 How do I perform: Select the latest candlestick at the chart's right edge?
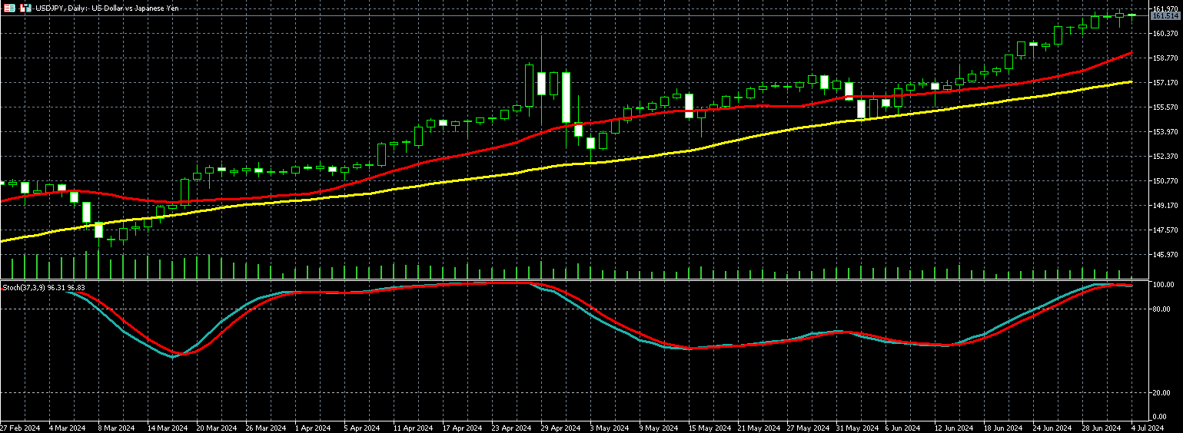click(x=1131, y=15)
